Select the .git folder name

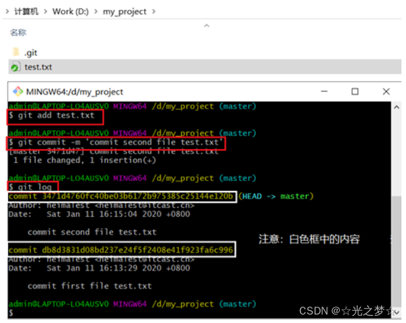pyautogui.click(x=31, y=53)
